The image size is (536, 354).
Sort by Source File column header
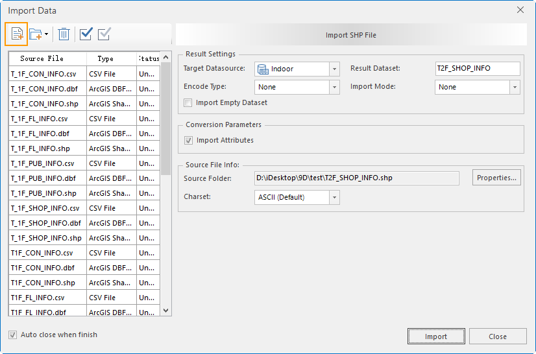42,58
